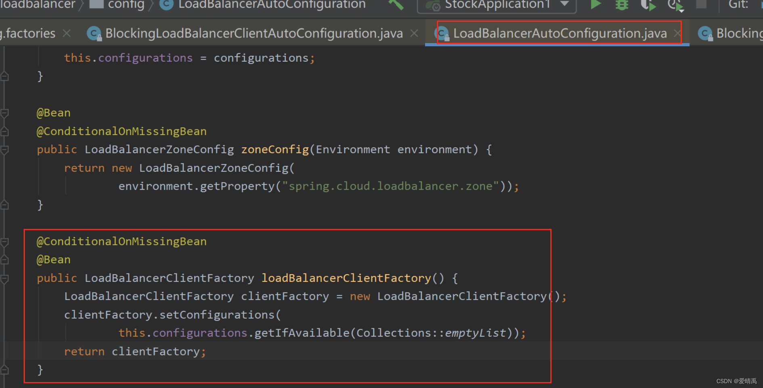The width and height of the screenshot is (763, 388).
Task: Collapse the loadBalancerClientFactory method fold marker
Action: tap(5, 278)
